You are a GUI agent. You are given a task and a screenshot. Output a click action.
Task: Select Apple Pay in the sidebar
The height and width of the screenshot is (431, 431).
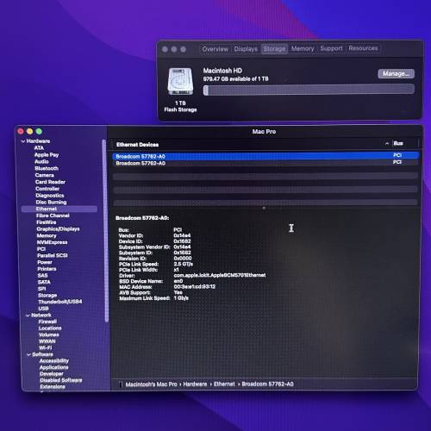[47, 154]
